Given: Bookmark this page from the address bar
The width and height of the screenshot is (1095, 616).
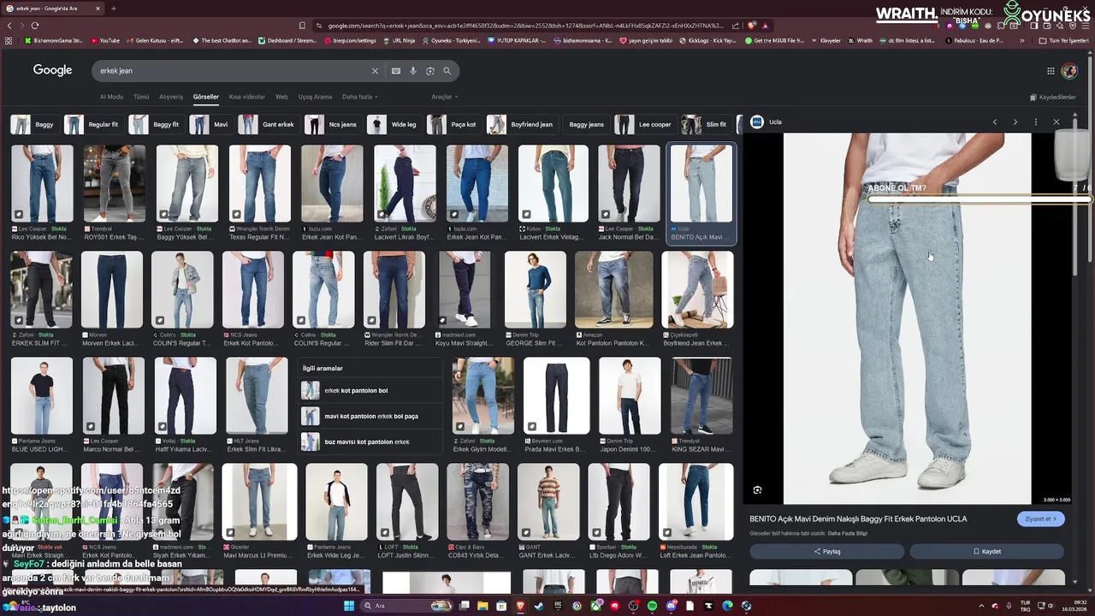Looking at the screenshot, I should coord(302,26).
